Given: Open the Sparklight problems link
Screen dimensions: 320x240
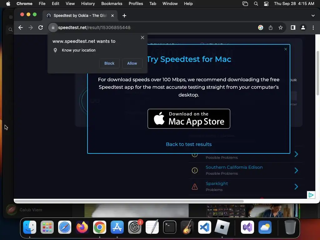Looking at the screenshot, I should [217, 183].
